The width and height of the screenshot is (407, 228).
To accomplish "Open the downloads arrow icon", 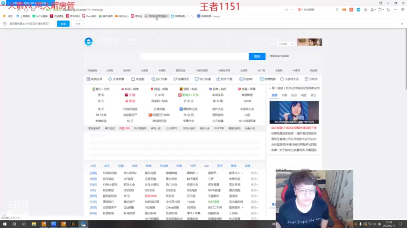I will (x=365, y=10).
